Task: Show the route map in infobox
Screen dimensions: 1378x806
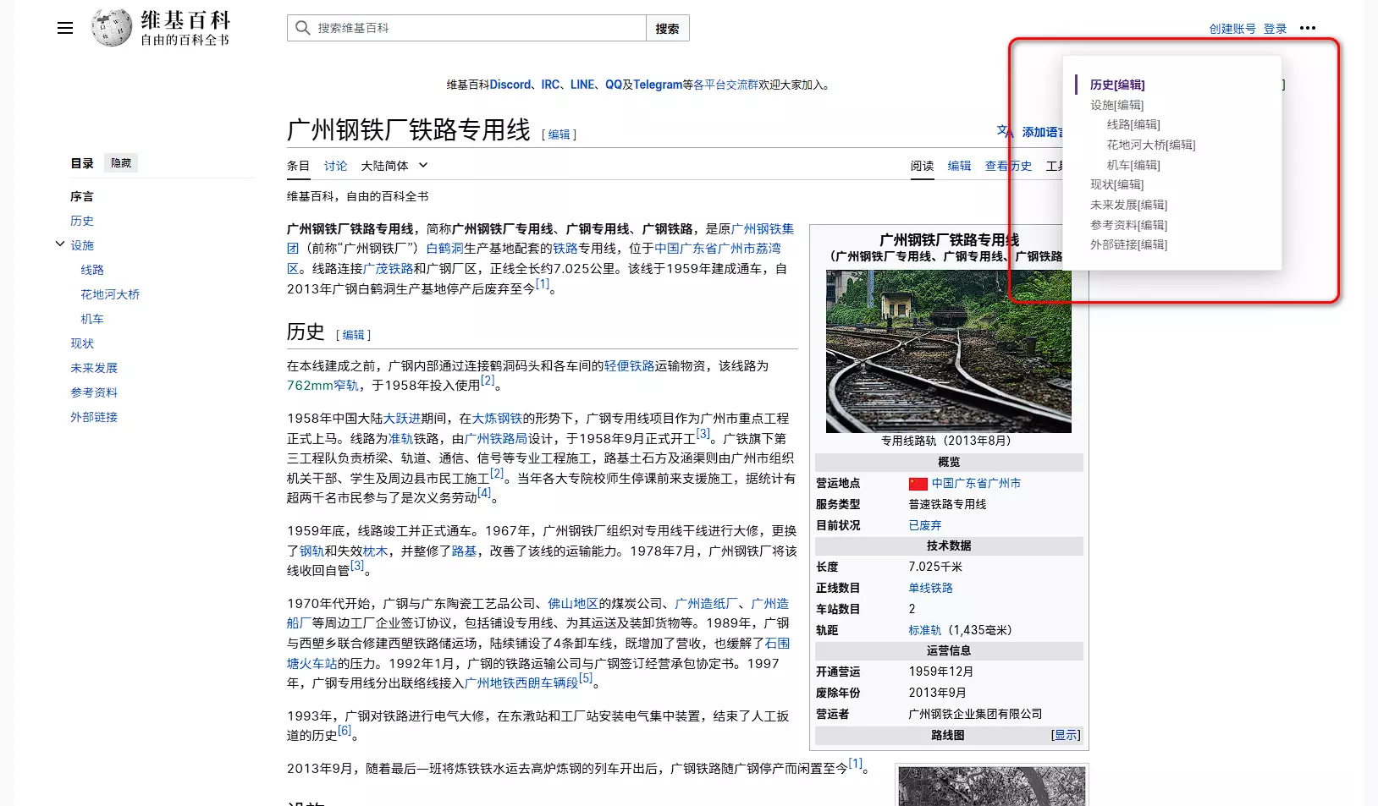Action: [1065, 735]
